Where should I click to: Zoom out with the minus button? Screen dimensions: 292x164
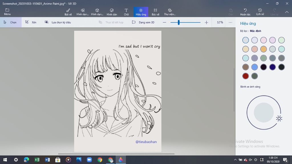(164, 22)
